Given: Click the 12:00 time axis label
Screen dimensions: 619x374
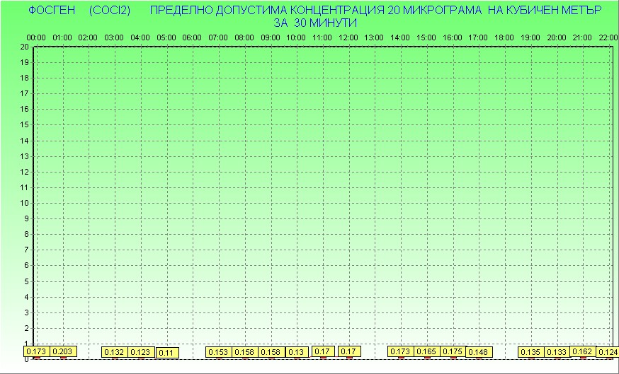Looking at the screenshot, I should click(348, 38).
